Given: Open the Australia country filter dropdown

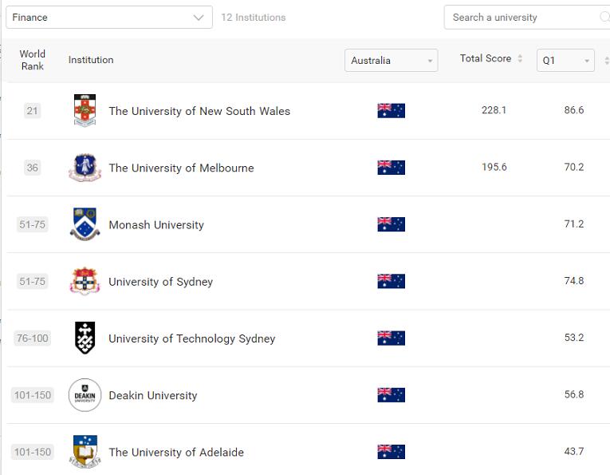Looking at the screenshot, I should [391, 61].
